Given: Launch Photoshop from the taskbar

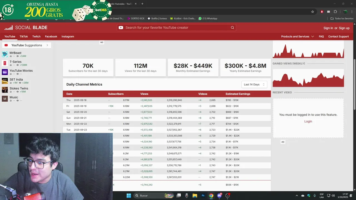Looking at the screenshot, I should click(x=203, y=196).
